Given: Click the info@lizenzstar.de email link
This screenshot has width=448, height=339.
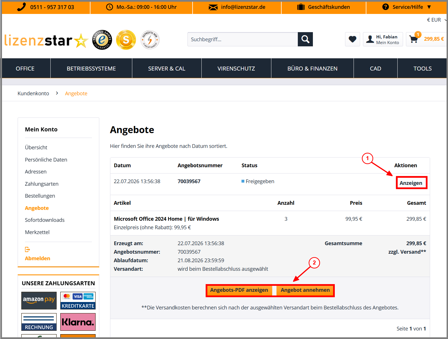Looking at the screenshot, I should coord(243,7).
